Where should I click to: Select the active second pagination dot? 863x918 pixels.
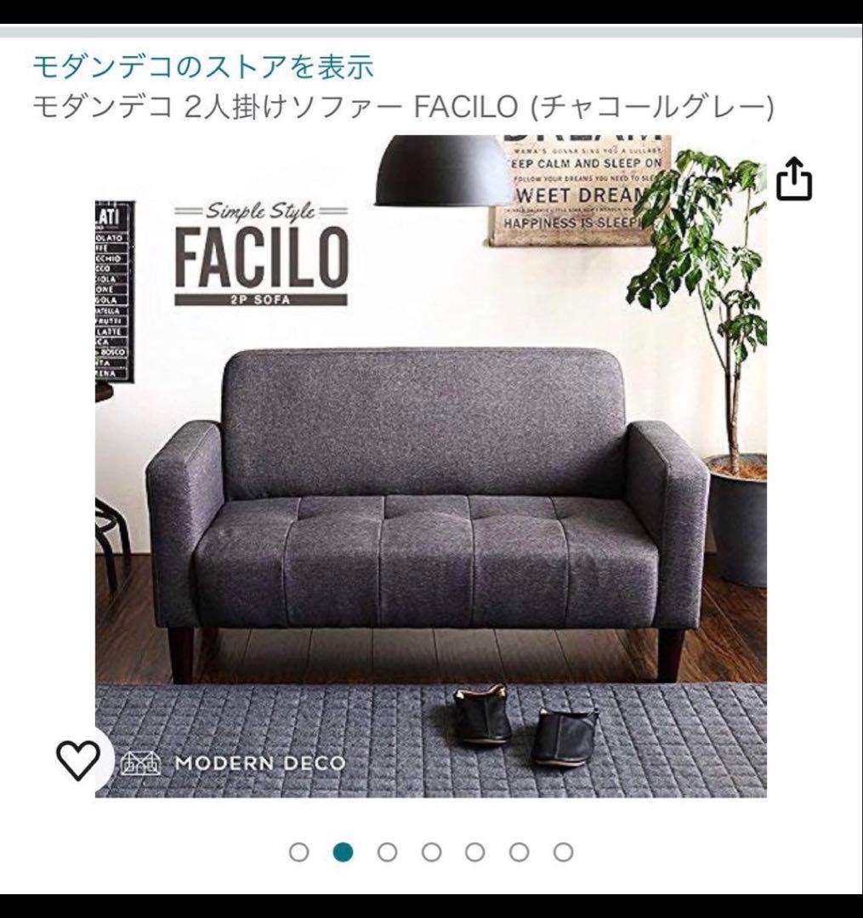pyautogui.click(x=343, y=852)
